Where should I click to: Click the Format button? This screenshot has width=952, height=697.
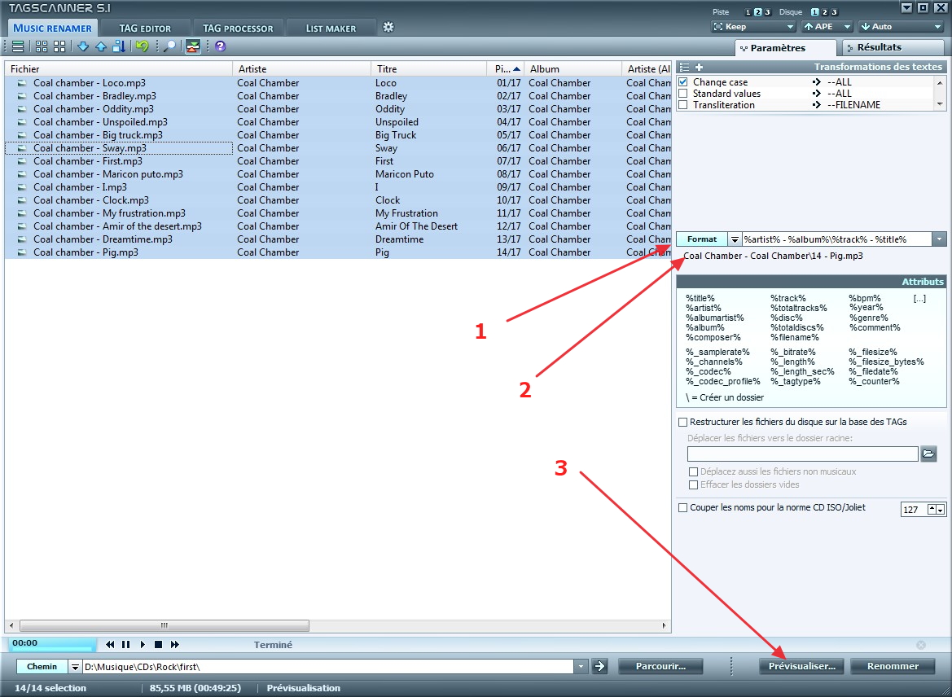point(702,239)
